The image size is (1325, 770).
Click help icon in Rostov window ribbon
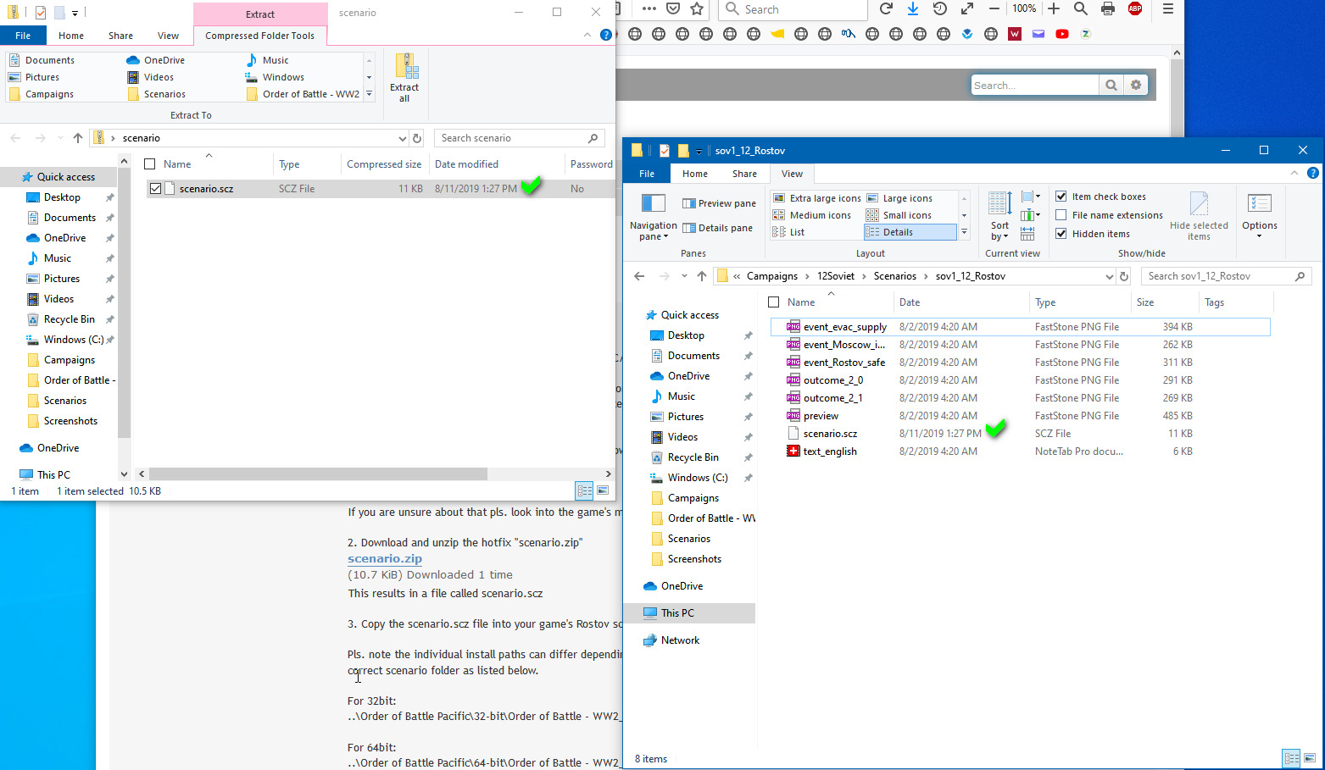coord(1312,173)
